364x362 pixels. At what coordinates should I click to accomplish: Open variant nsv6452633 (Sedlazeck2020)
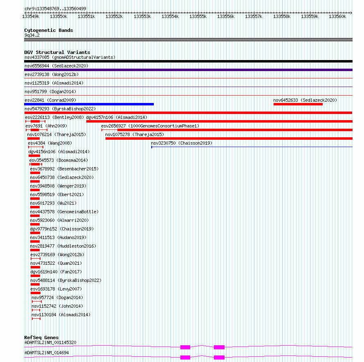coord(305,100)
